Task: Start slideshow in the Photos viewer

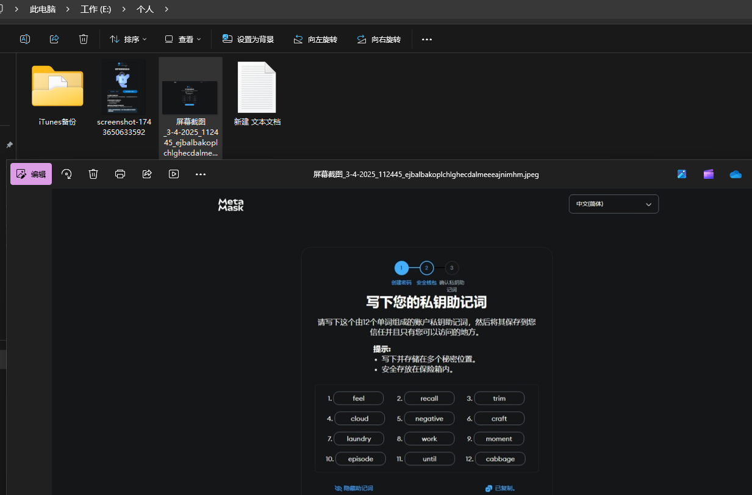Action: click(x=174, y=174)
